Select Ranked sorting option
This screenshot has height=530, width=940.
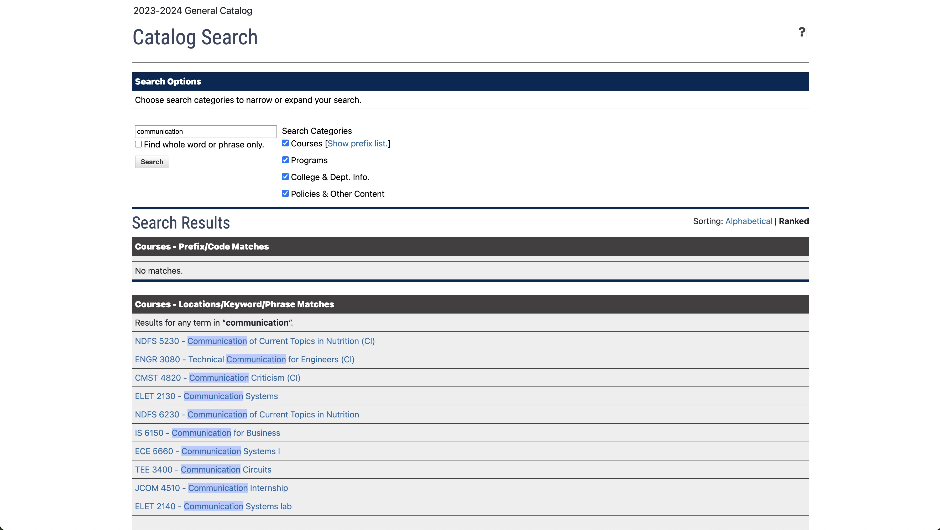794,221
